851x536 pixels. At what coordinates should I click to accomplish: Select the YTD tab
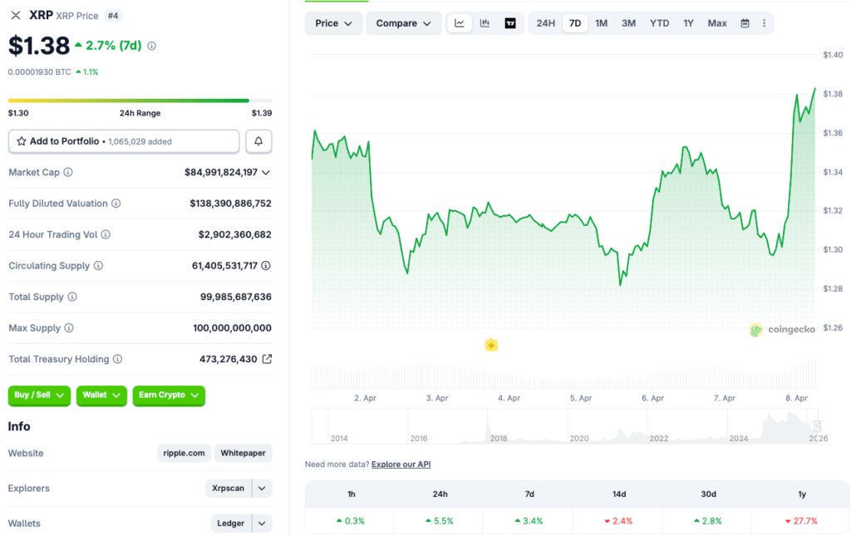tap(659, 22)
